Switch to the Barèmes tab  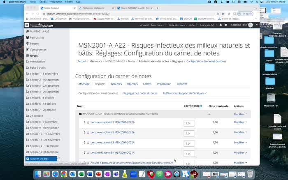(116, 84)
